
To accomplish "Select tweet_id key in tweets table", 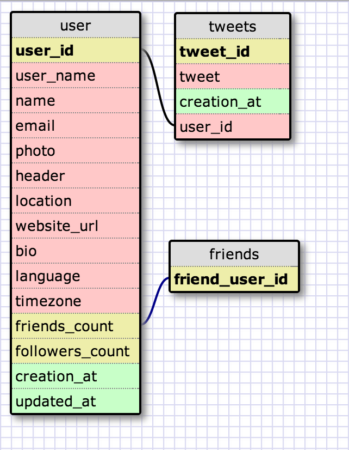I will tap(232, 52).
